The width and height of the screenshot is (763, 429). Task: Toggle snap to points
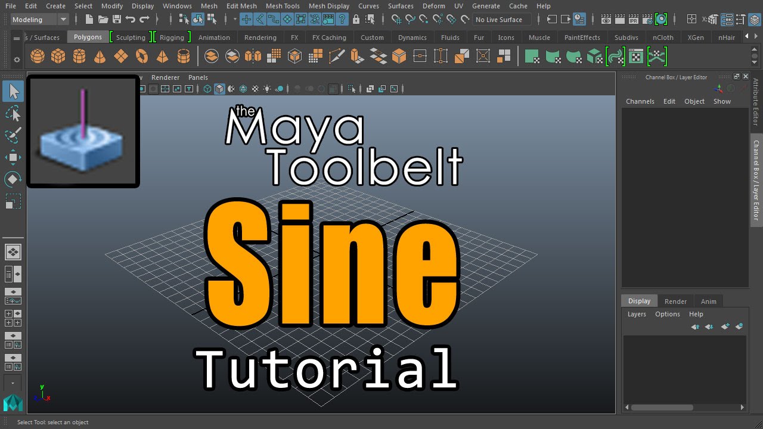[424, 20]
